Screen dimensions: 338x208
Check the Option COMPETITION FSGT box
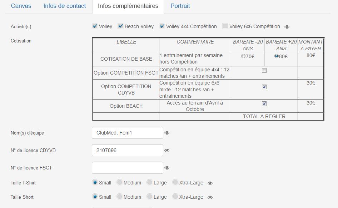[x=264, y=70]
